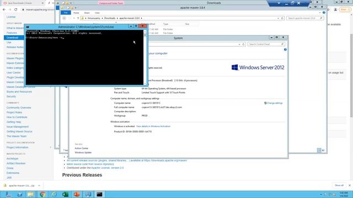The width and height of the screenshot is (353, 198).
Task: Click the Chrome forward arrow
Action: [10, 10]
